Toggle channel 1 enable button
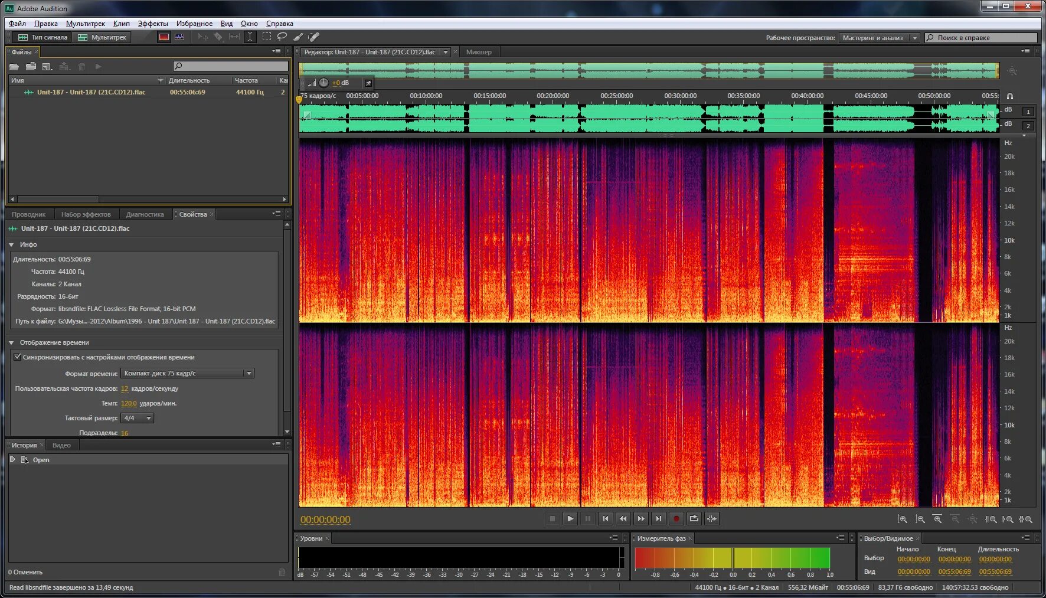 pos(1028,112)
